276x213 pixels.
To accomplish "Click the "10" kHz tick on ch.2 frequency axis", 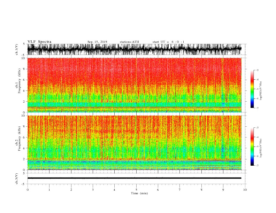I will tap(24, 116).
